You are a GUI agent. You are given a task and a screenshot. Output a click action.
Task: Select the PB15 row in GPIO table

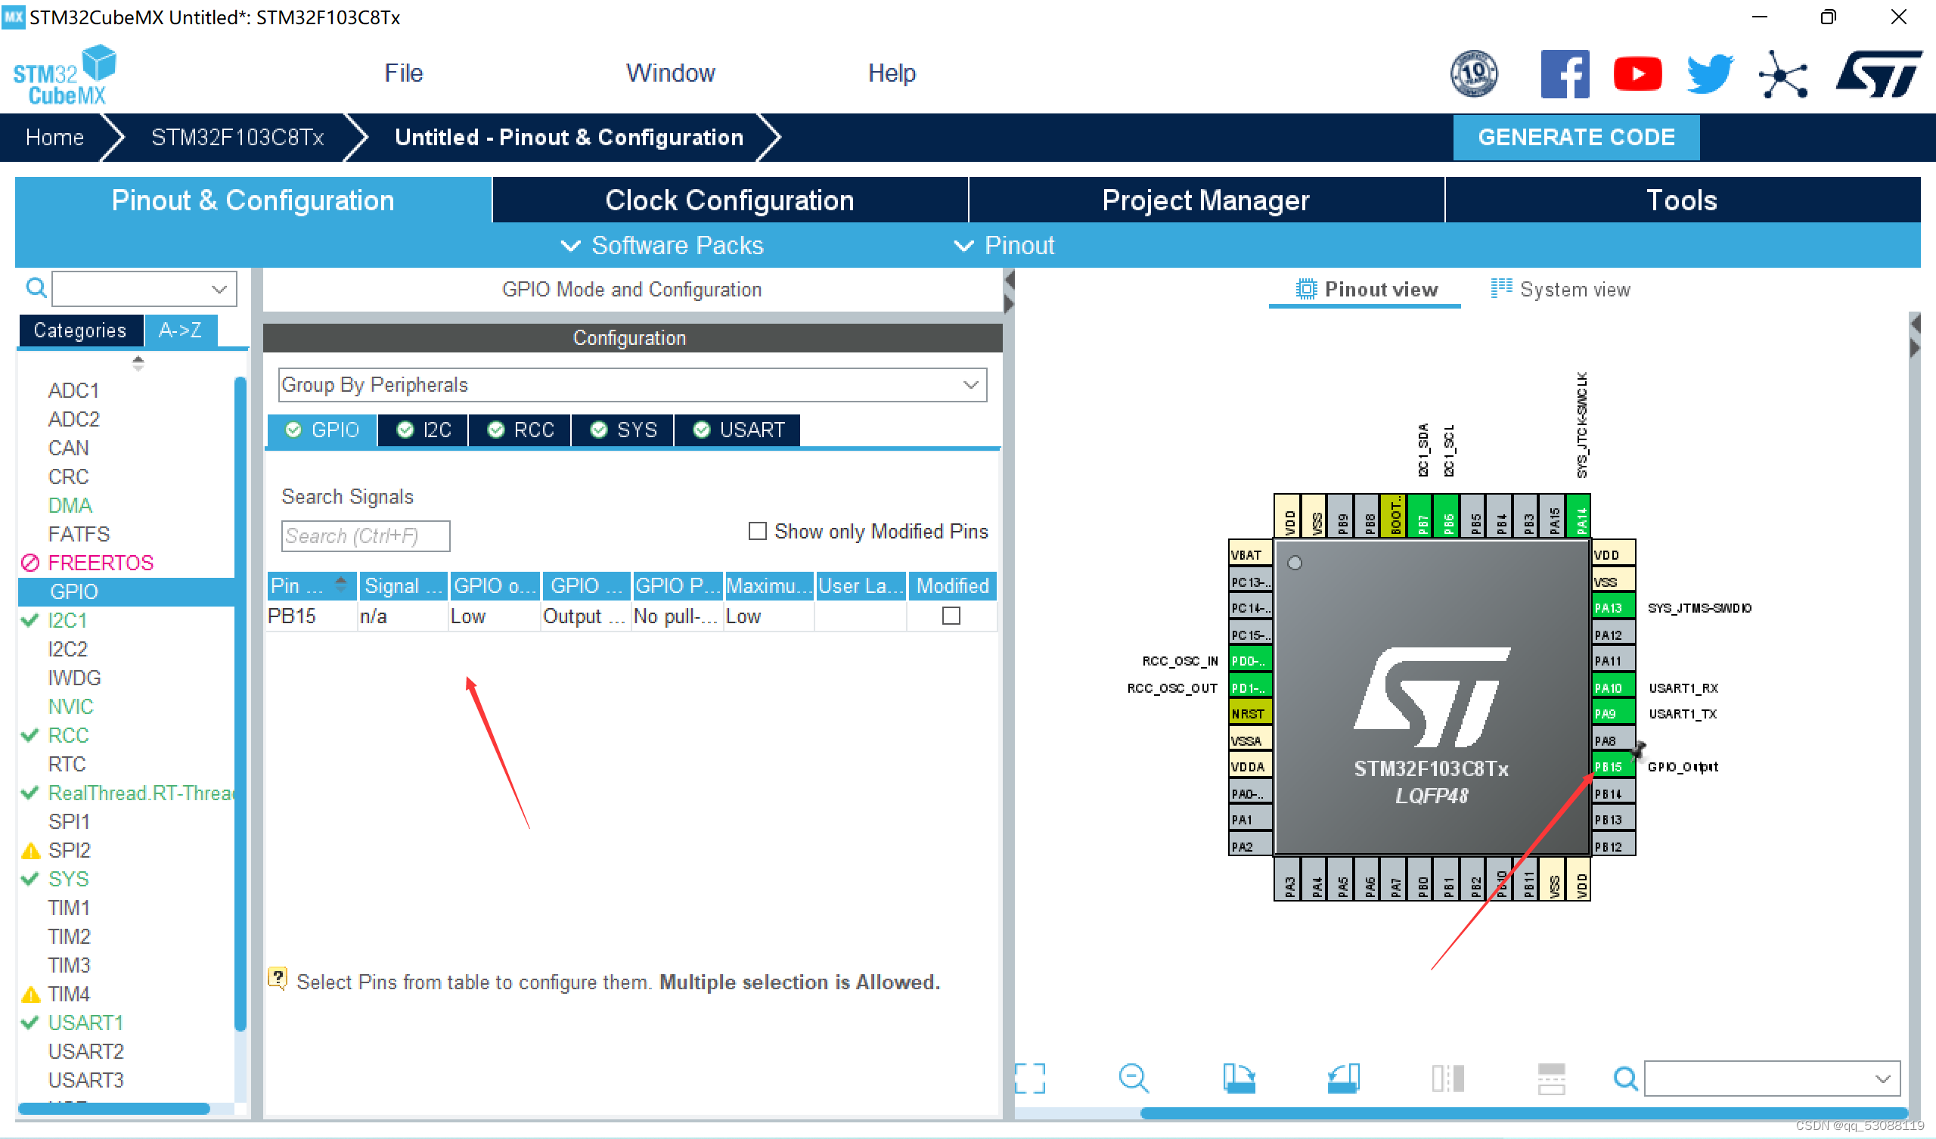click(x=631, y=616)
